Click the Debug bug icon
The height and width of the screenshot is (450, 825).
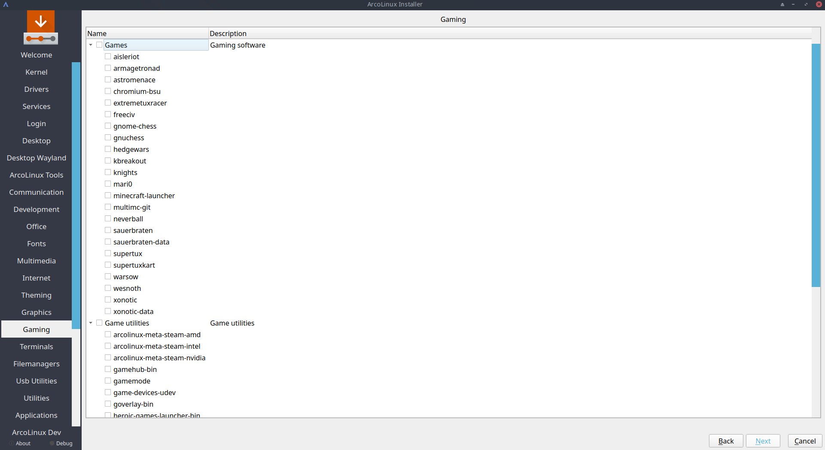52,444
